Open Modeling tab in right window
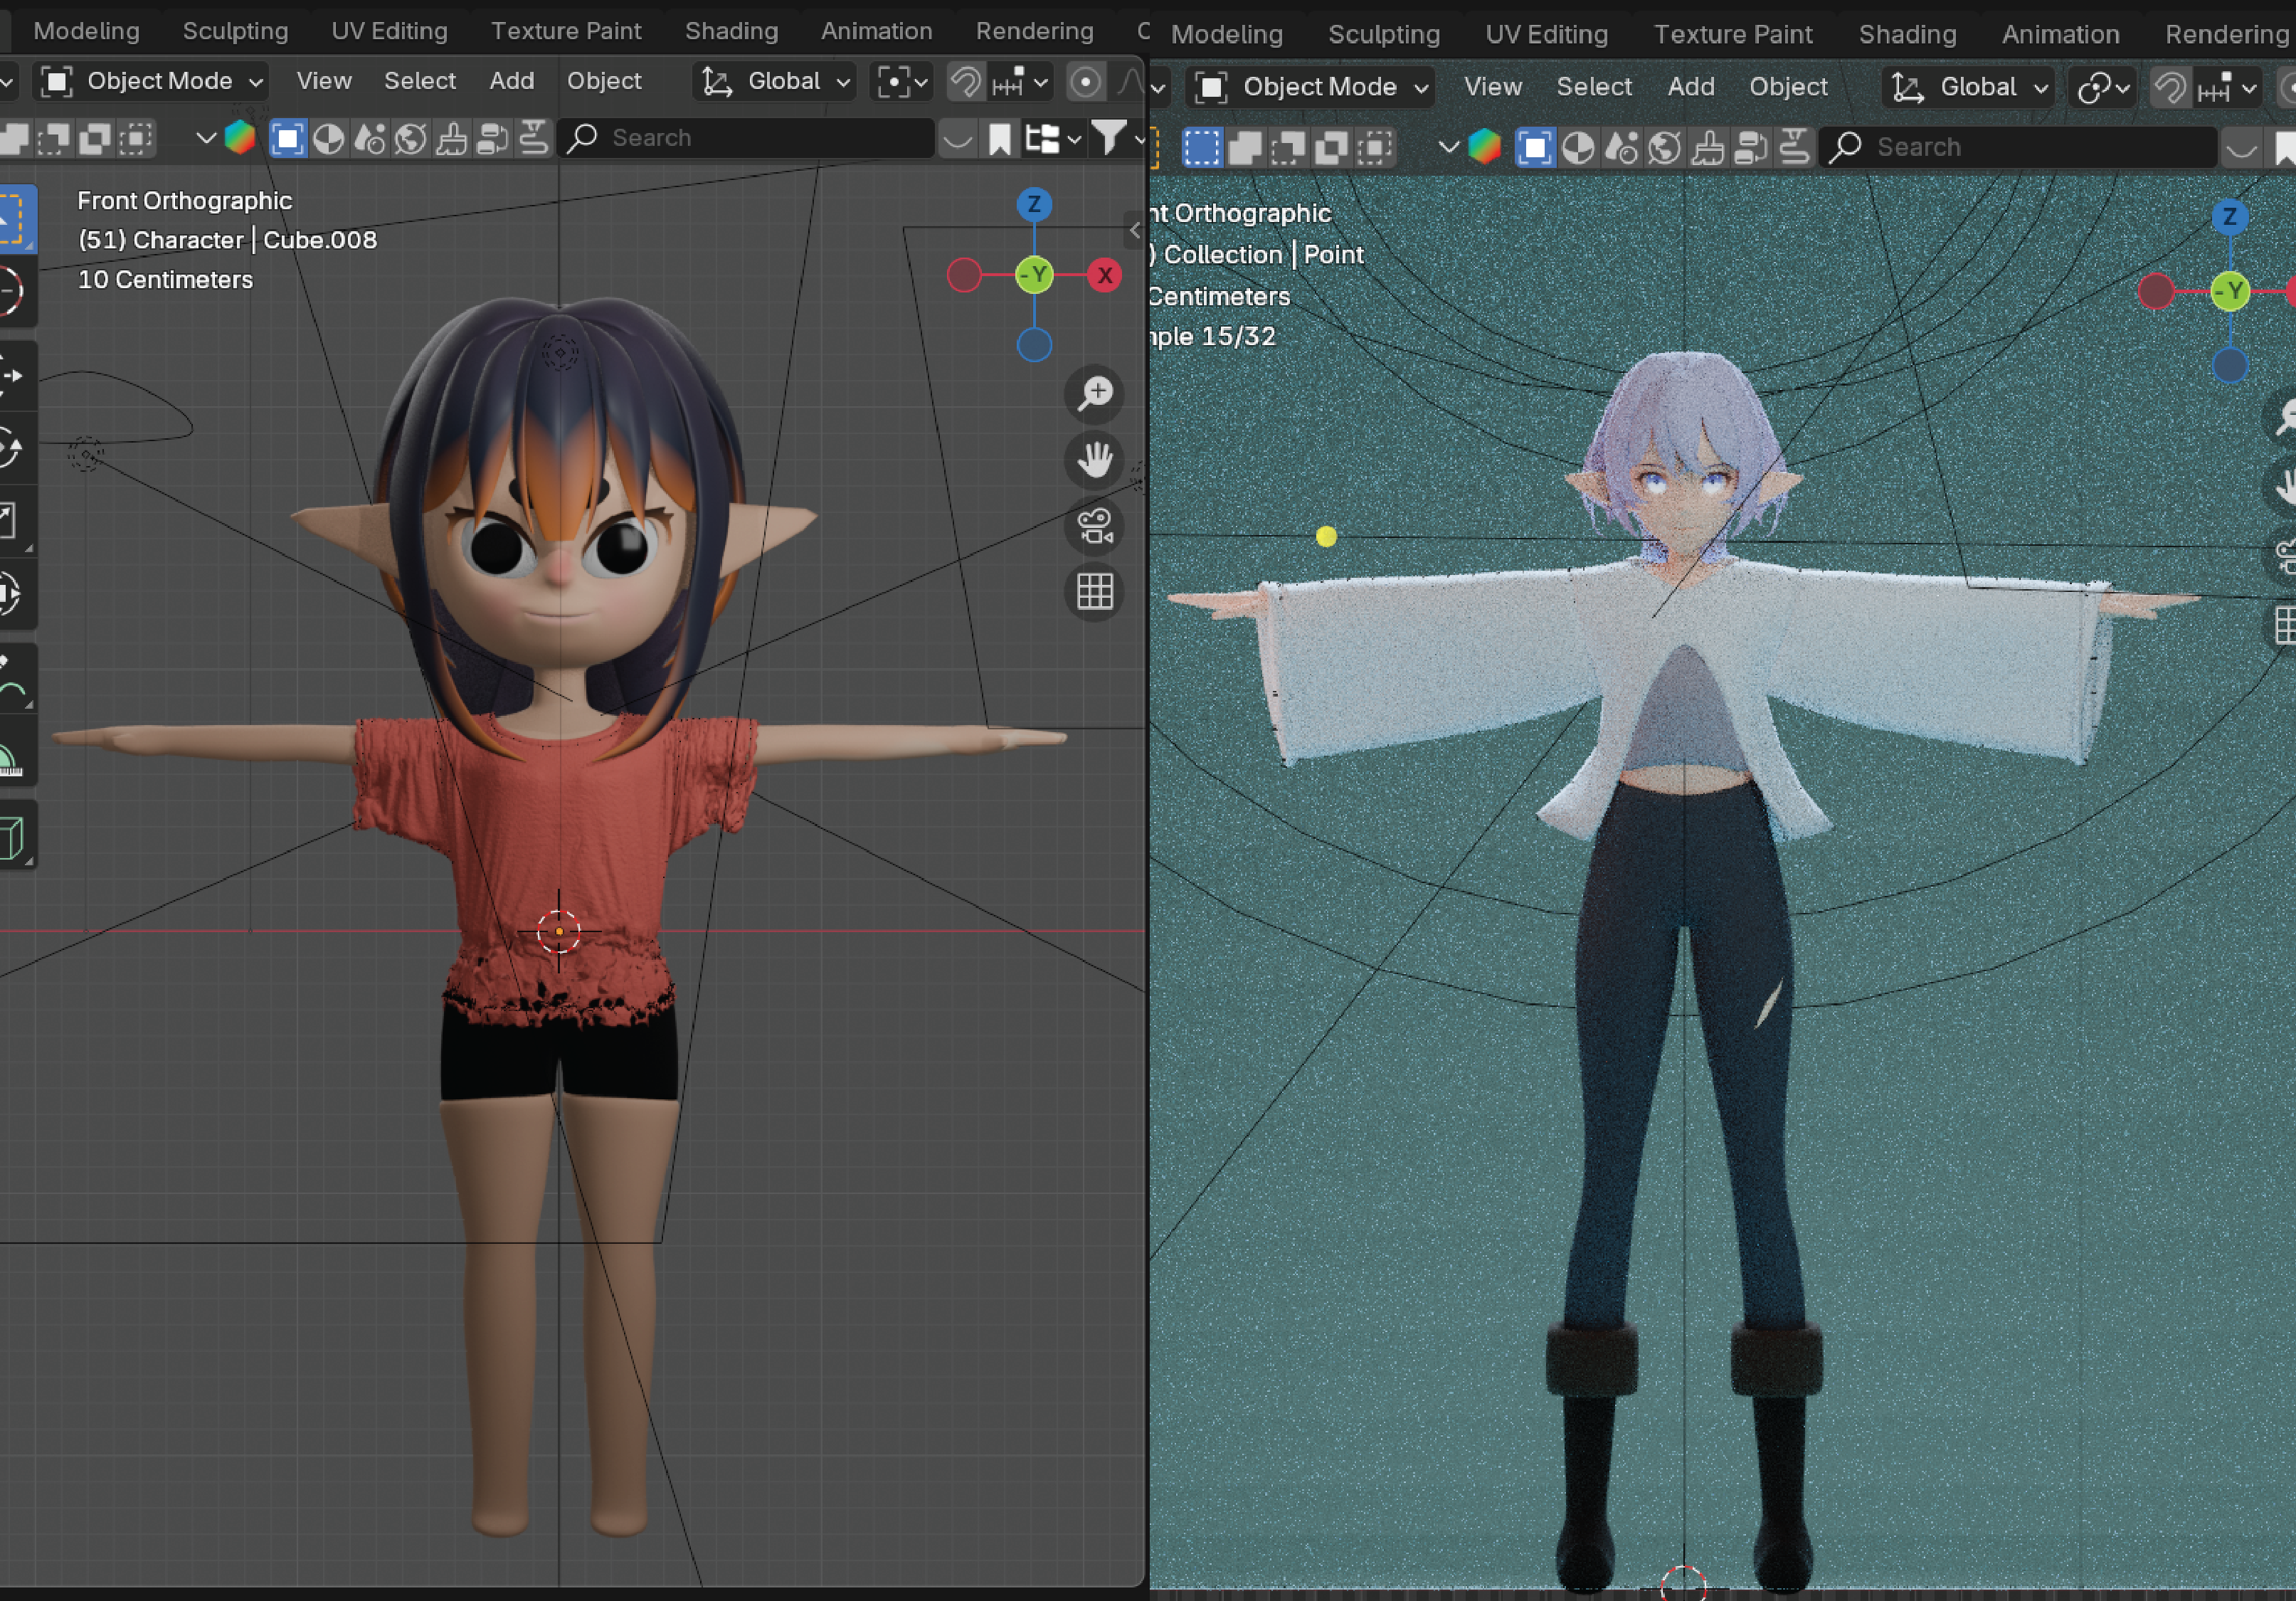 click(x=1227, y=34)
